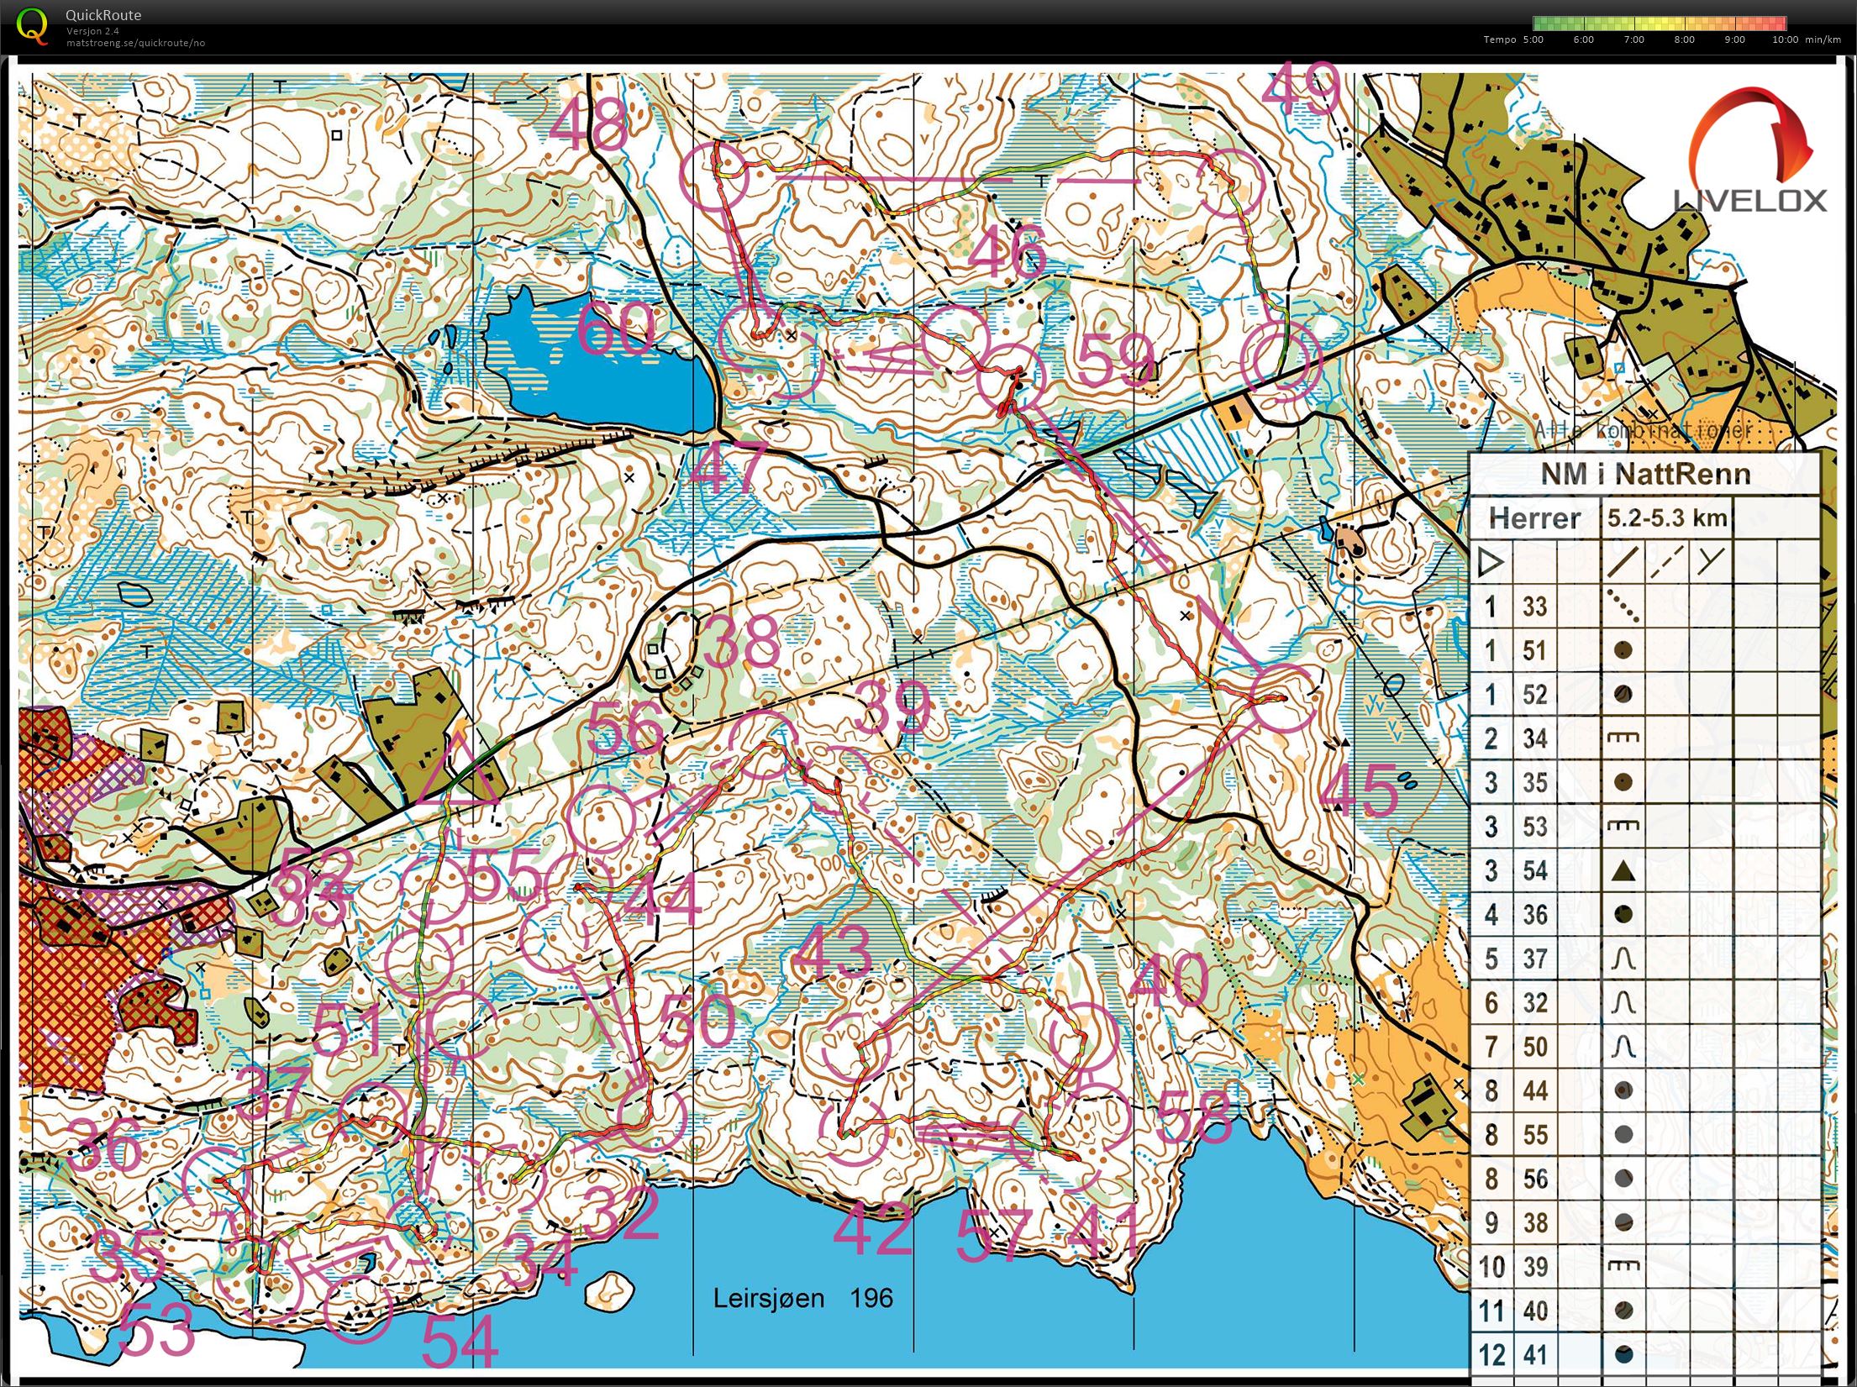The height and width of the screenshot is (1387, 1857).
Task: Click control number 46 on the map
Action: tap(1007, 251)
